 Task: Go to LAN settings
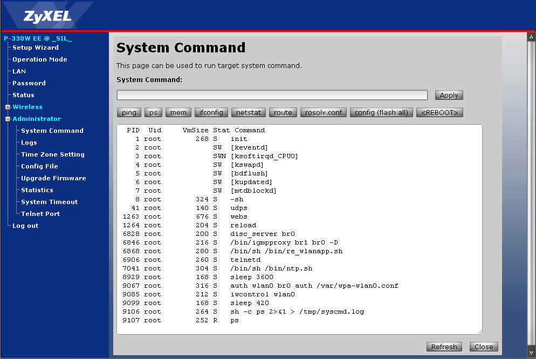pyautogui.click(x=19, y=71)
